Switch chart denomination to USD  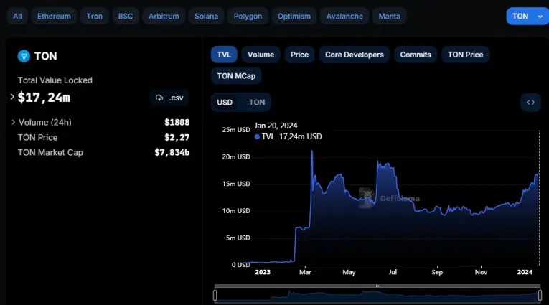(x=225, y=102)
